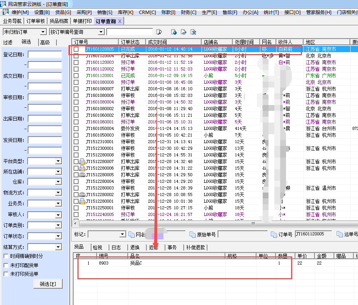The image size is (358, 305).
Task: Click the copy icon next to 订单号 field
Action: tap(274, 234)
